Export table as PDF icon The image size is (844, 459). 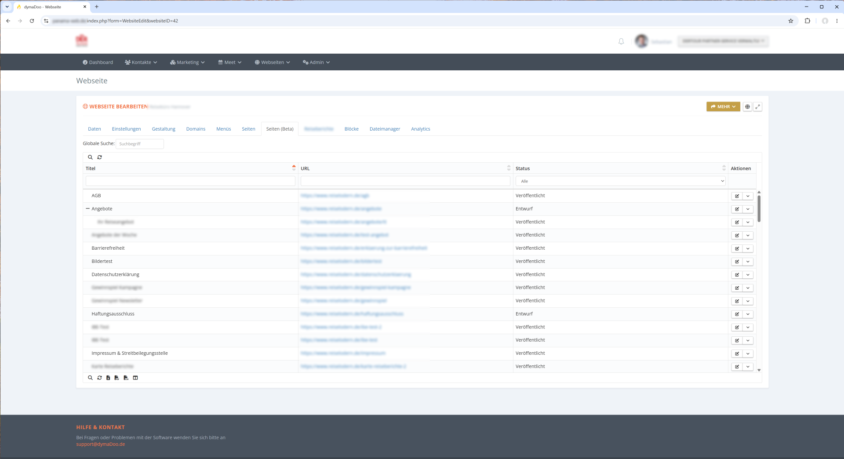tap(116, 378)
